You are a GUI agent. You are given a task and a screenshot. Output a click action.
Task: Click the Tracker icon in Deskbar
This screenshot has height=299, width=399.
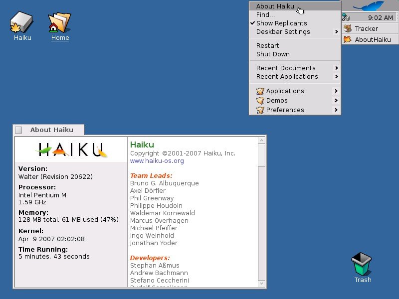click(348, 28)
